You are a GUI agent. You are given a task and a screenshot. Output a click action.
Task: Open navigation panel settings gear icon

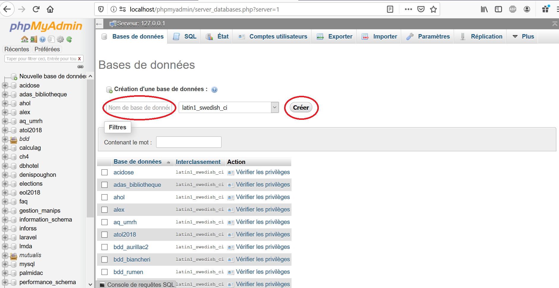pos(60,39)
